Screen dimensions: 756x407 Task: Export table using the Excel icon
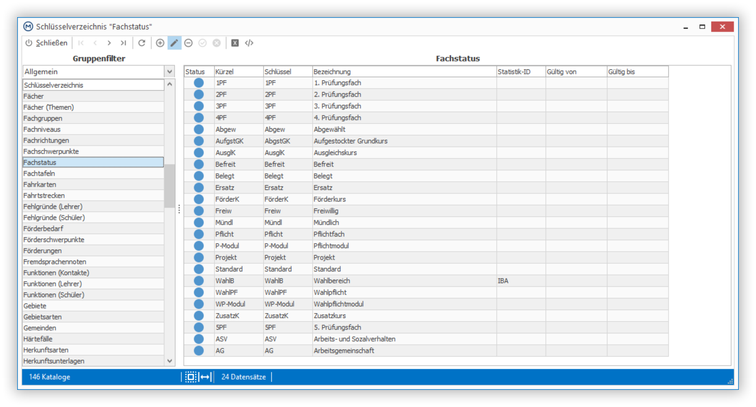235,43
